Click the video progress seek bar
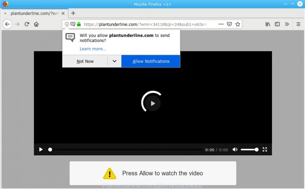 click(x=125, y=150)
